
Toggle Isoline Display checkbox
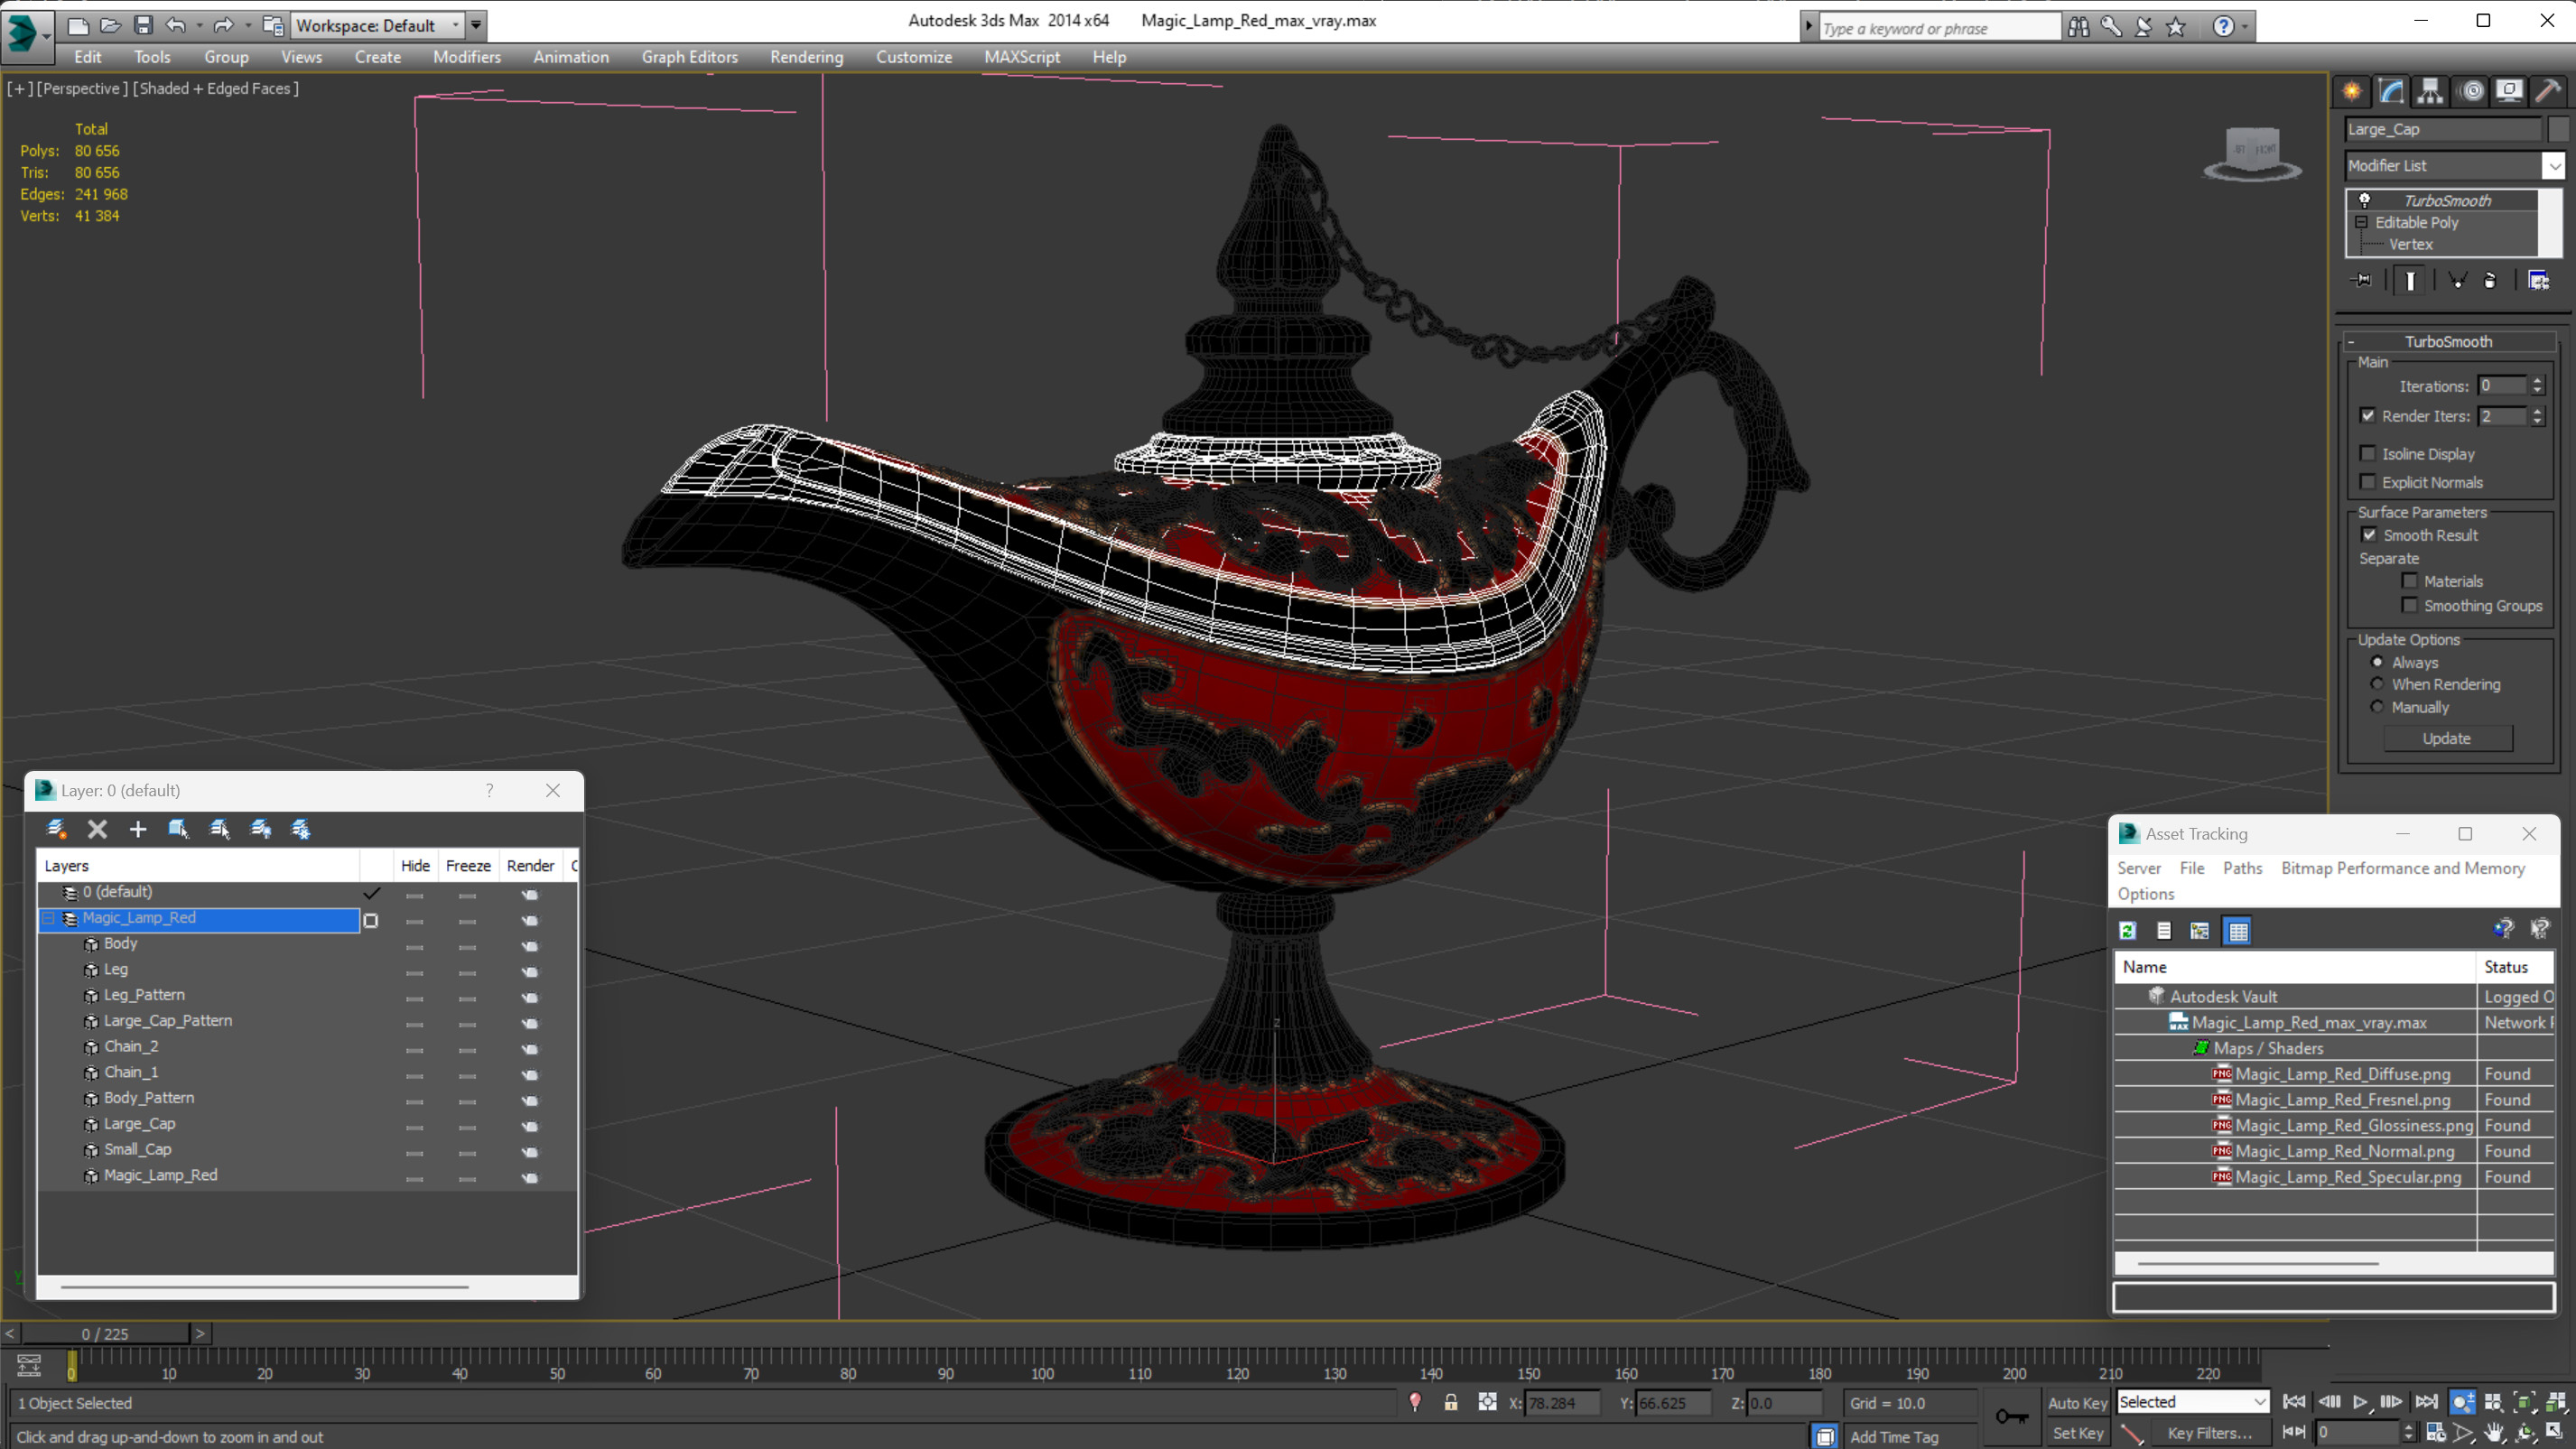[2367, 453]
